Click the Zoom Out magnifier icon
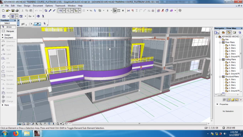This screenshot has width=243, height=137. pyautogui.click(x=41, y=124)
